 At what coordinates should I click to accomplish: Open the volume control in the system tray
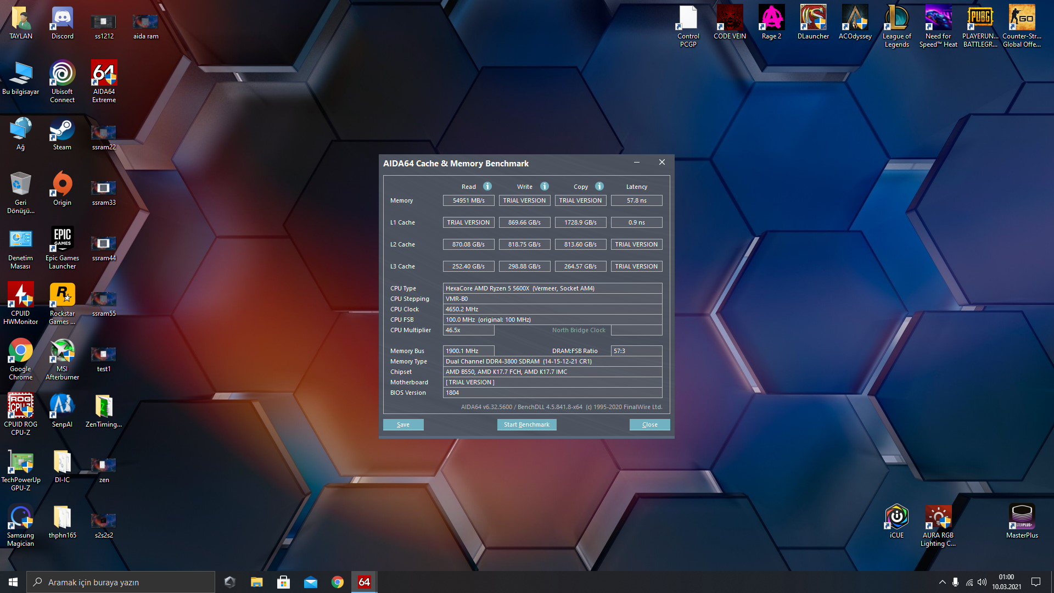tap(982, 582)
